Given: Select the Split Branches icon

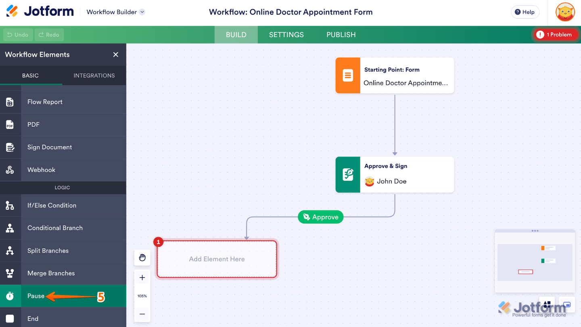Looking at the screenshot, I should pyautogui.click(x=10, y=250).
